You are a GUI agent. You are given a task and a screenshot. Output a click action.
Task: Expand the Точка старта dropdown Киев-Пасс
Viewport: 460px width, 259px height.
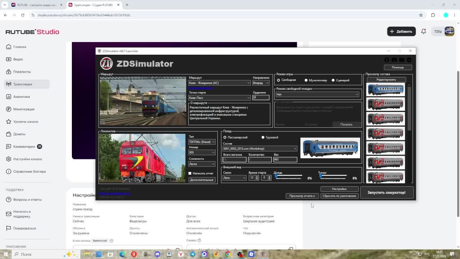coord(219,98)
